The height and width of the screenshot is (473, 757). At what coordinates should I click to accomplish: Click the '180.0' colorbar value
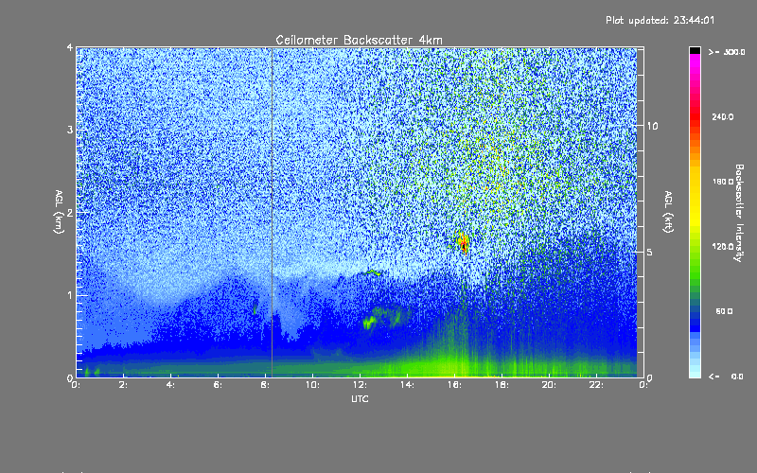pyautogui.click(x=723, y=182)
